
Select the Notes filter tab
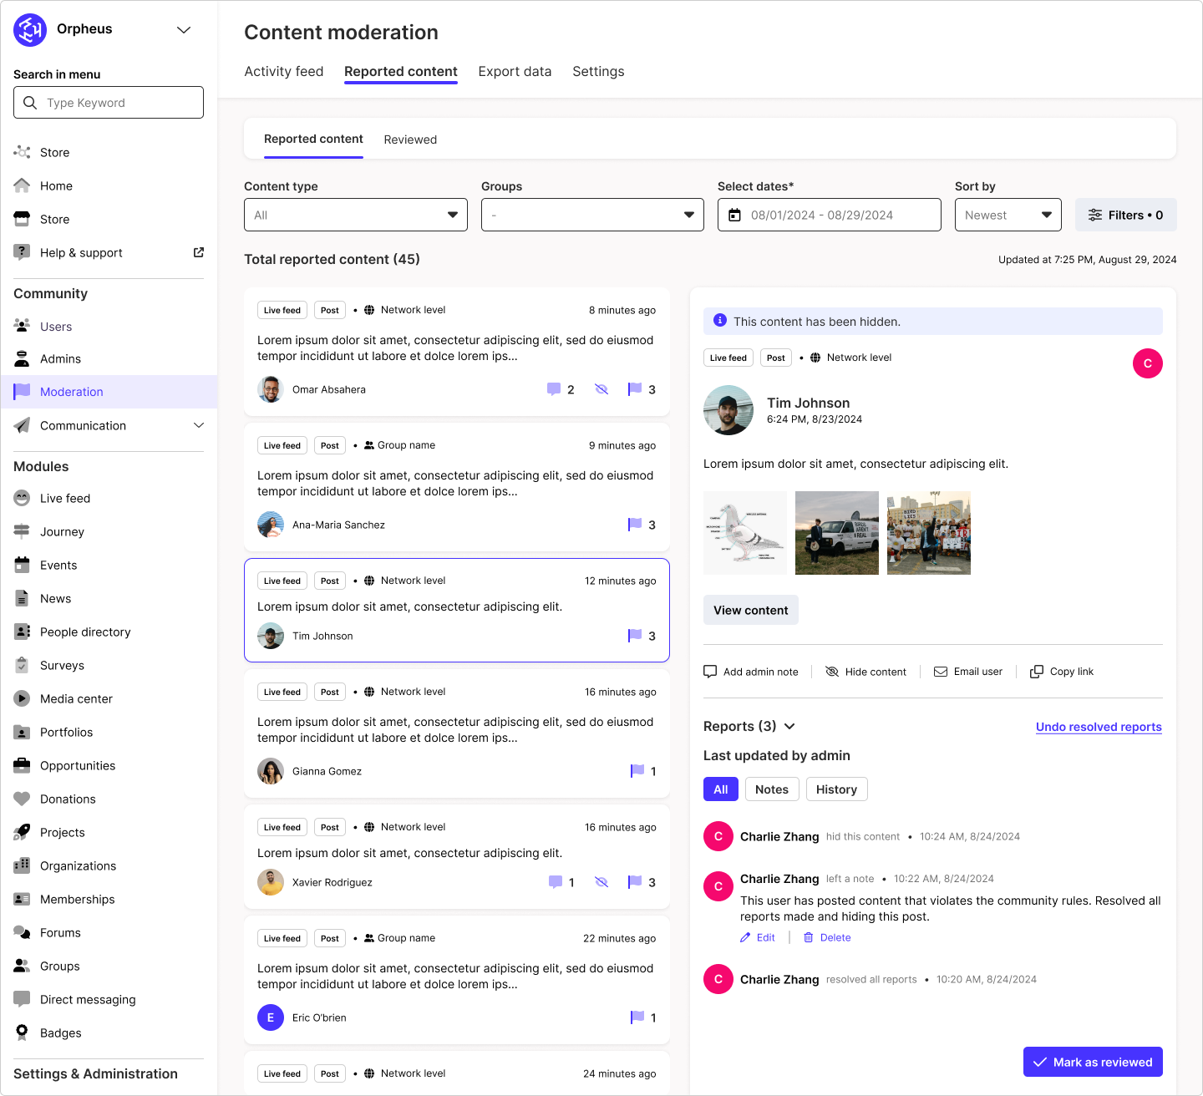[x=772, y=789]
